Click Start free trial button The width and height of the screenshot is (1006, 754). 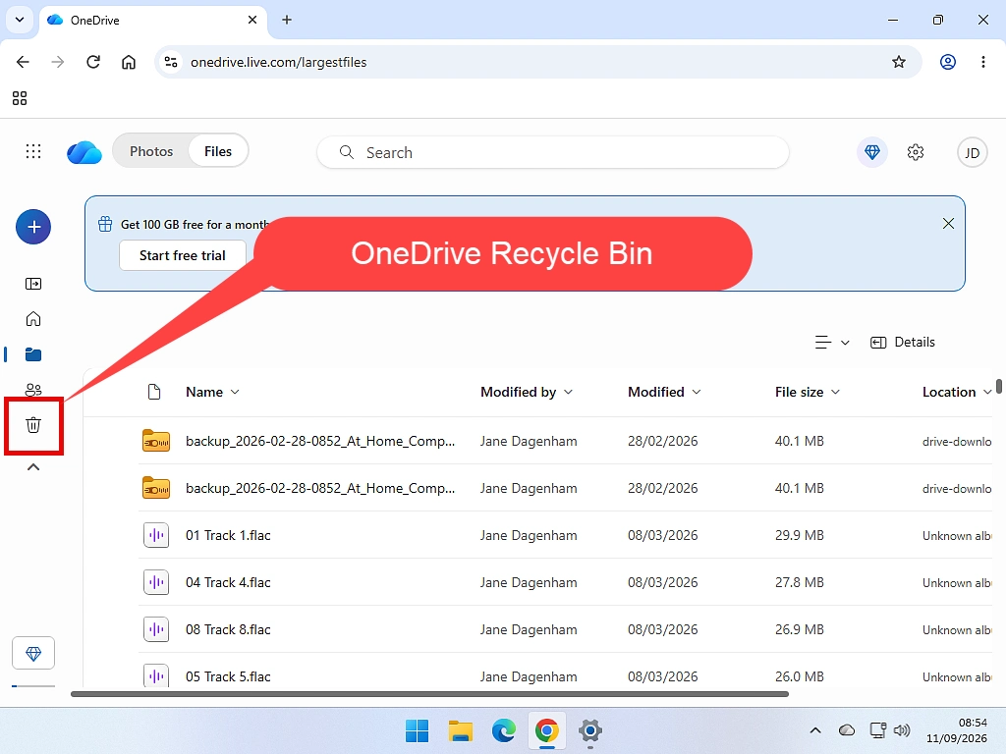click(183, 255)
